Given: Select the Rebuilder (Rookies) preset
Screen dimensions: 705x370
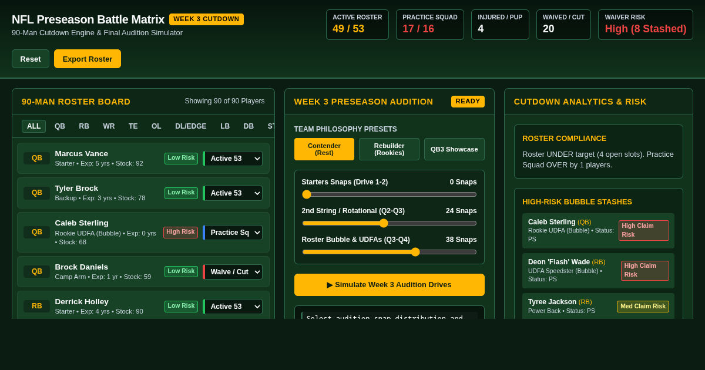Looking at the screenshot, I should click(x=390, y=149).
